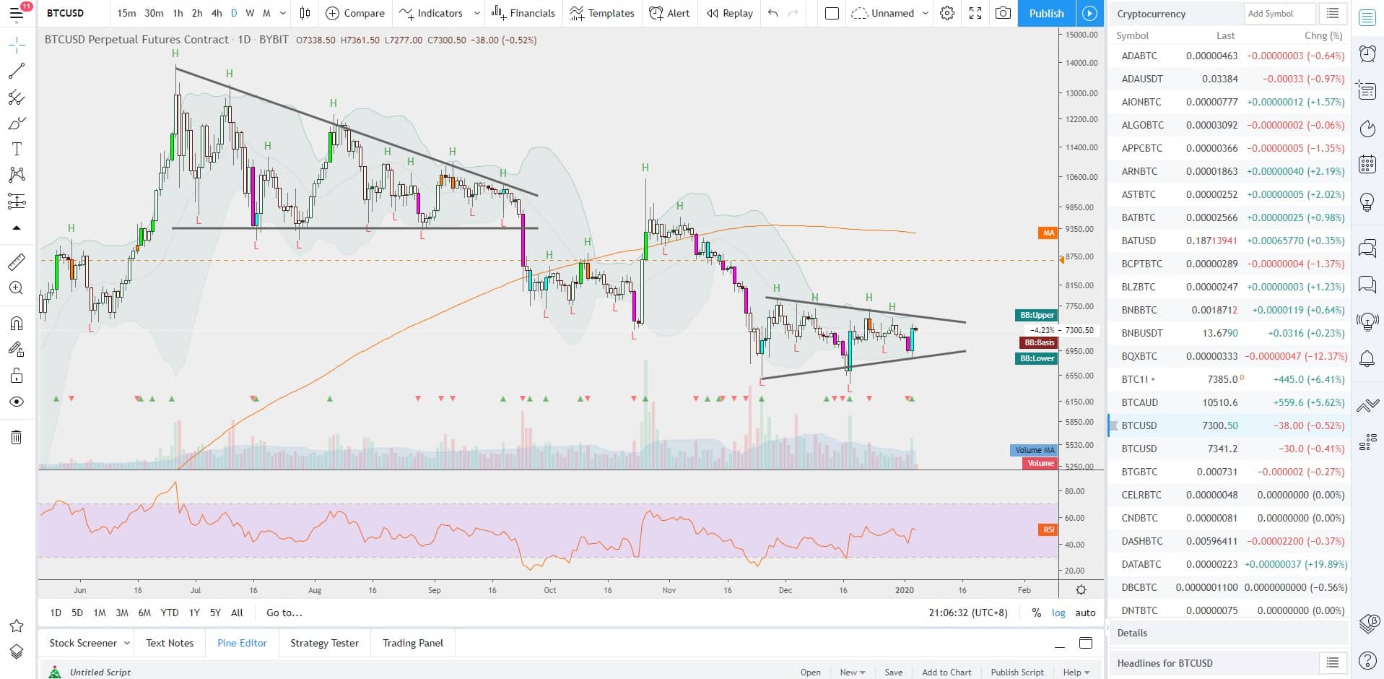Select ADABTC in the watchlist
This screenshot has height=679, width=1384.
tap(1229, 56)
